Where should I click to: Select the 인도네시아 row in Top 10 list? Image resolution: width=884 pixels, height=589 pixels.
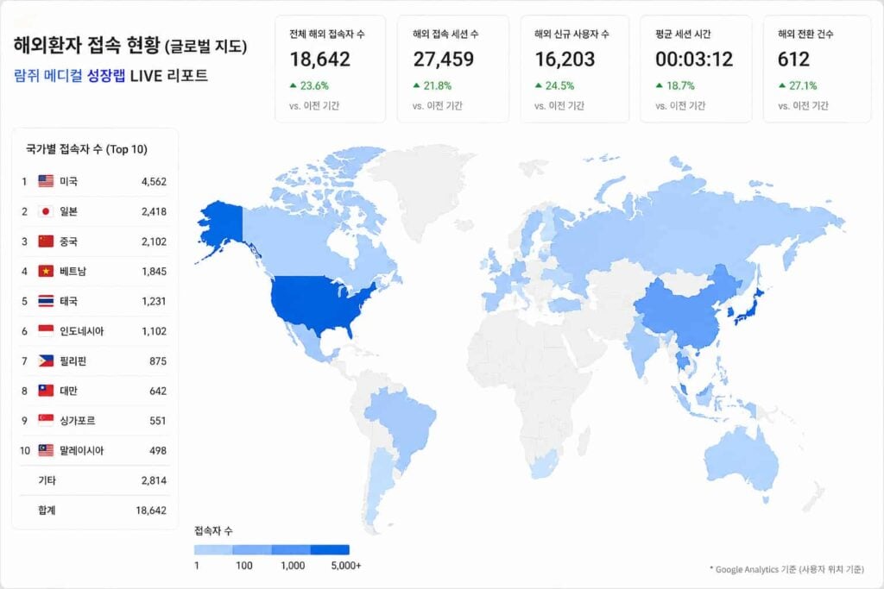point(95,331)
